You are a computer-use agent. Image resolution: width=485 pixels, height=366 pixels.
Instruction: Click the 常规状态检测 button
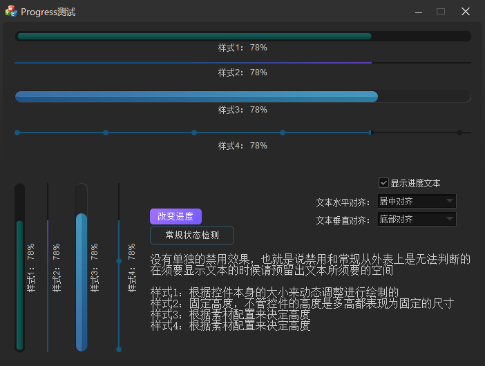click(x=192, y=235)
